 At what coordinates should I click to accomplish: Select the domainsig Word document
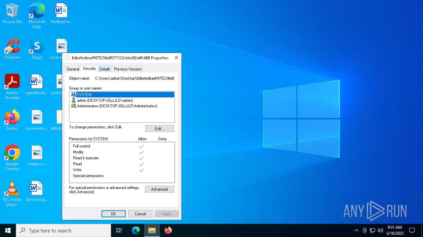point(37,192)
